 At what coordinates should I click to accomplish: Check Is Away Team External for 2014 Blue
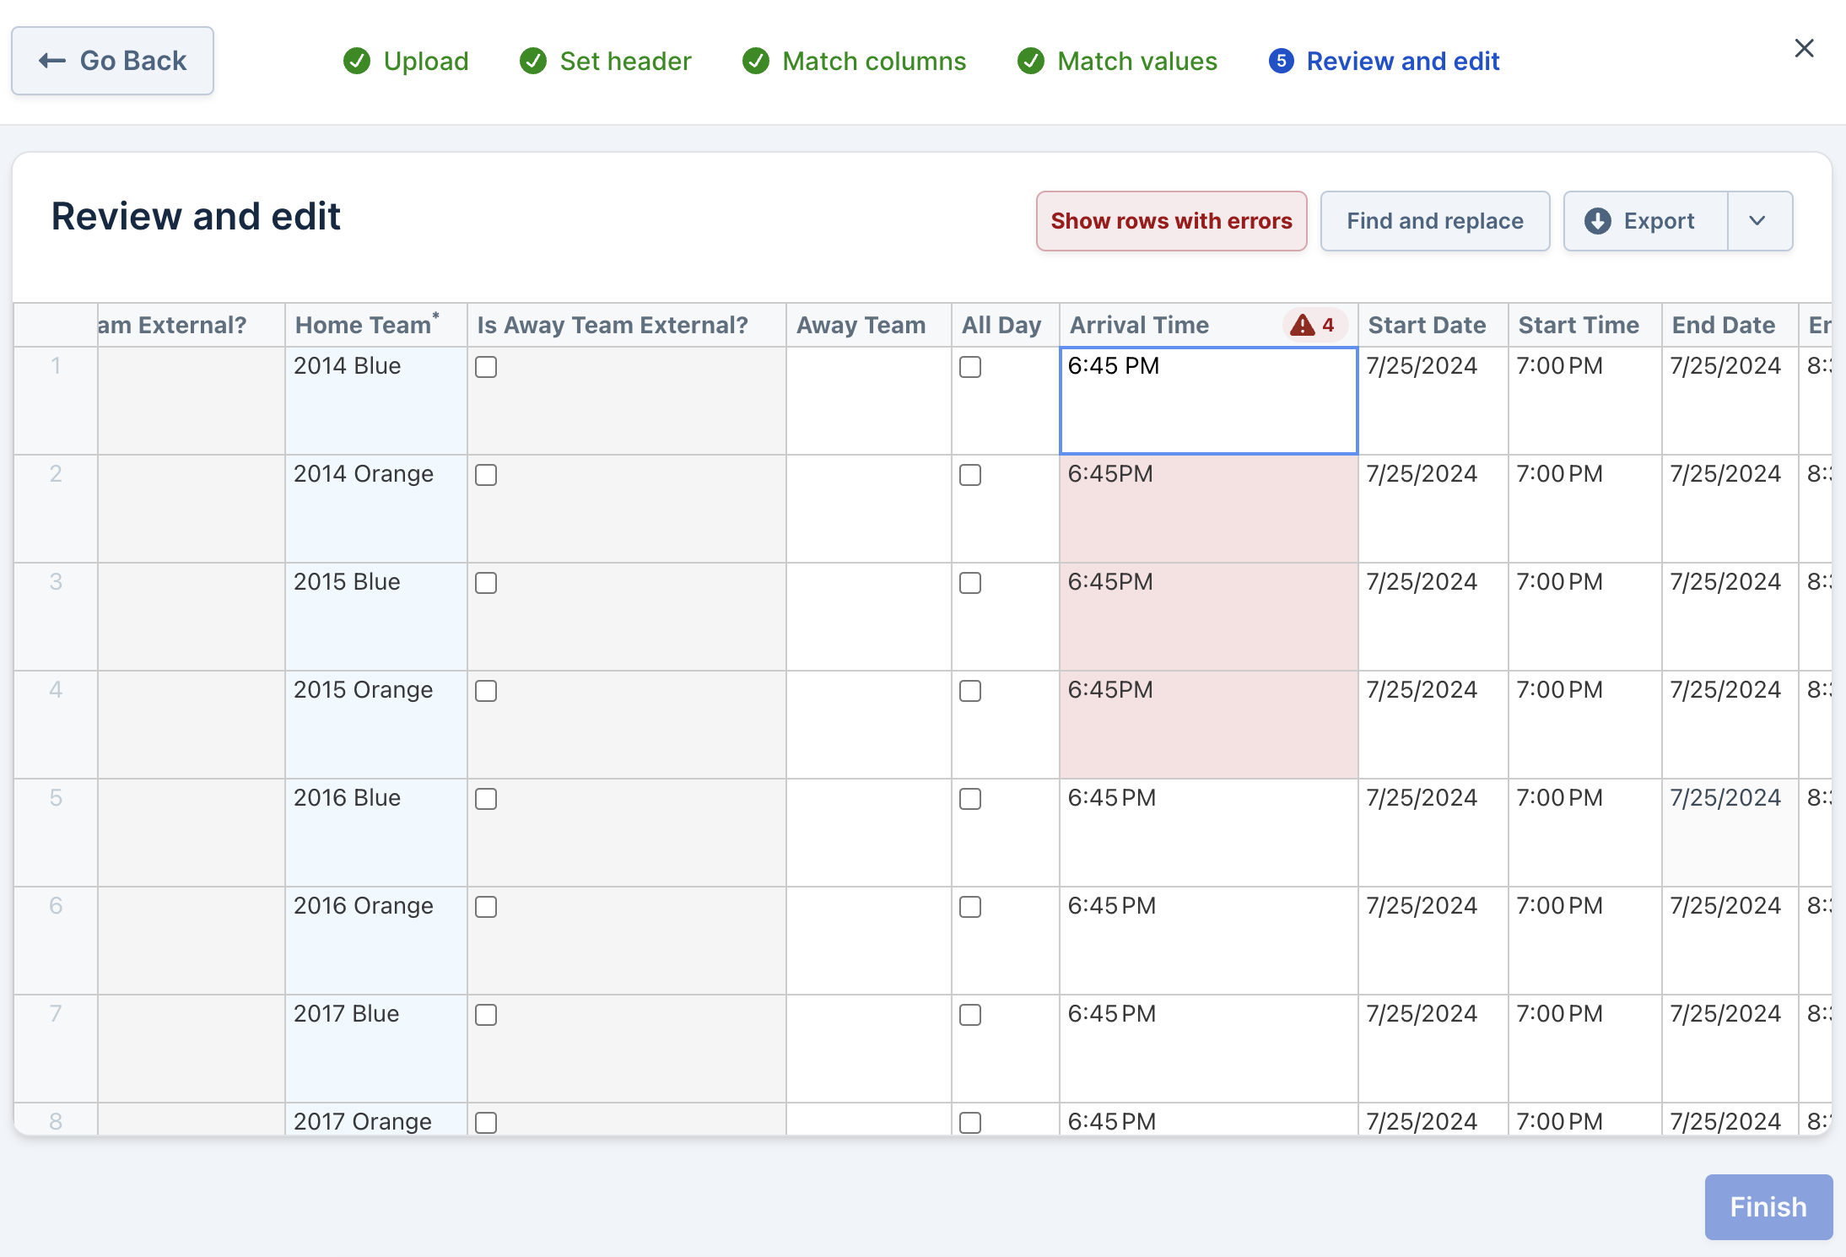pyautogui.click(x=486, y=367)
